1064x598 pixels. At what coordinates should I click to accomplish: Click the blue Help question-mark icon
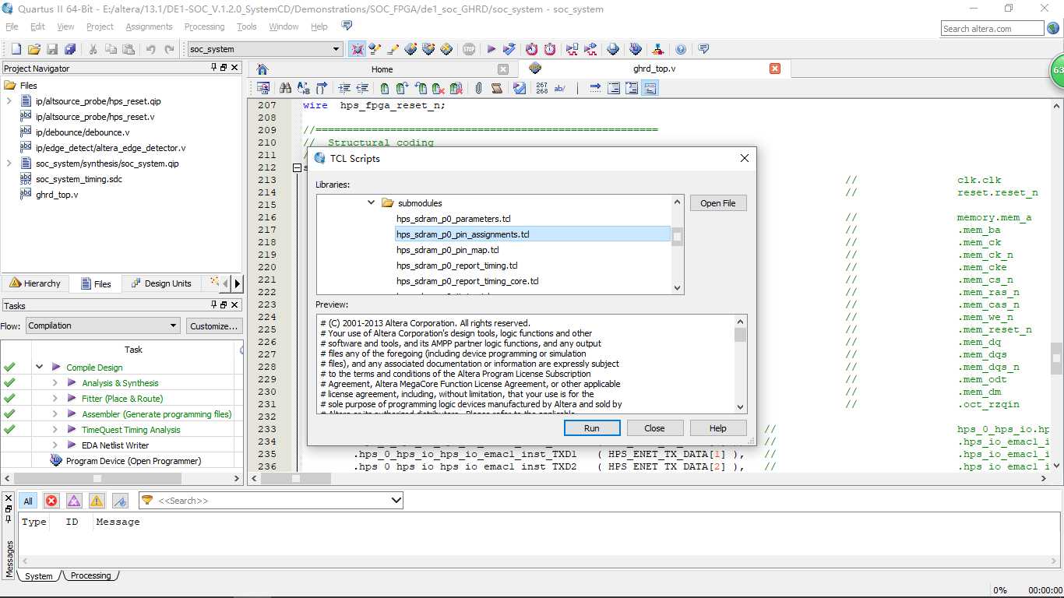[x=681, y=49]
